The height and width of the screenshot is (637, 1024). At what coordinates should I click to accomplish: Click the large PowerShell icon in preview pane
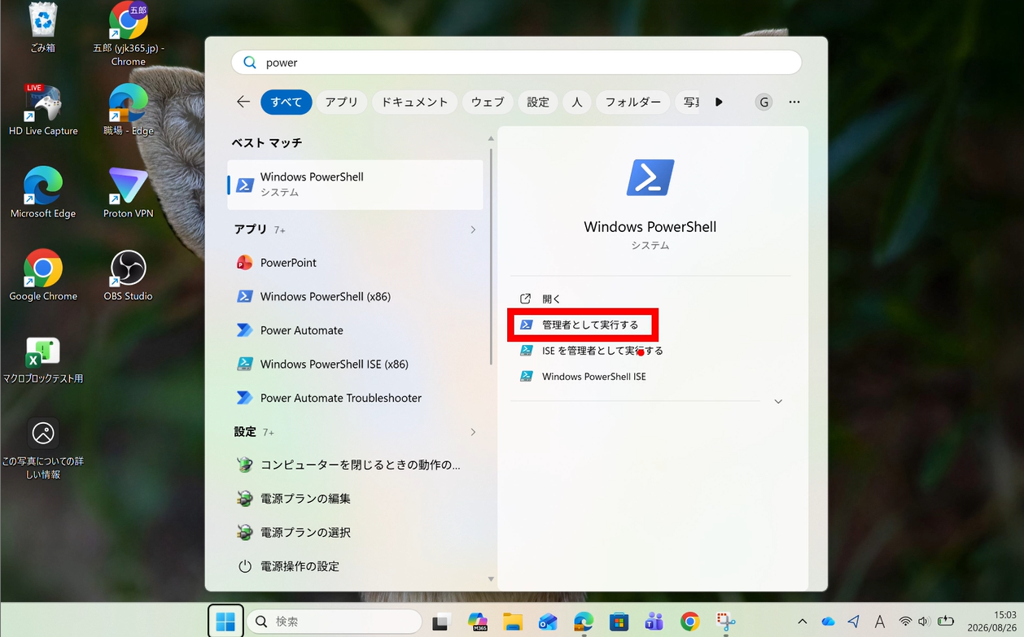tap(650, 177)
